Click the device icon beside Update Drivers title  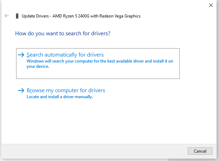tap(17, 16)
